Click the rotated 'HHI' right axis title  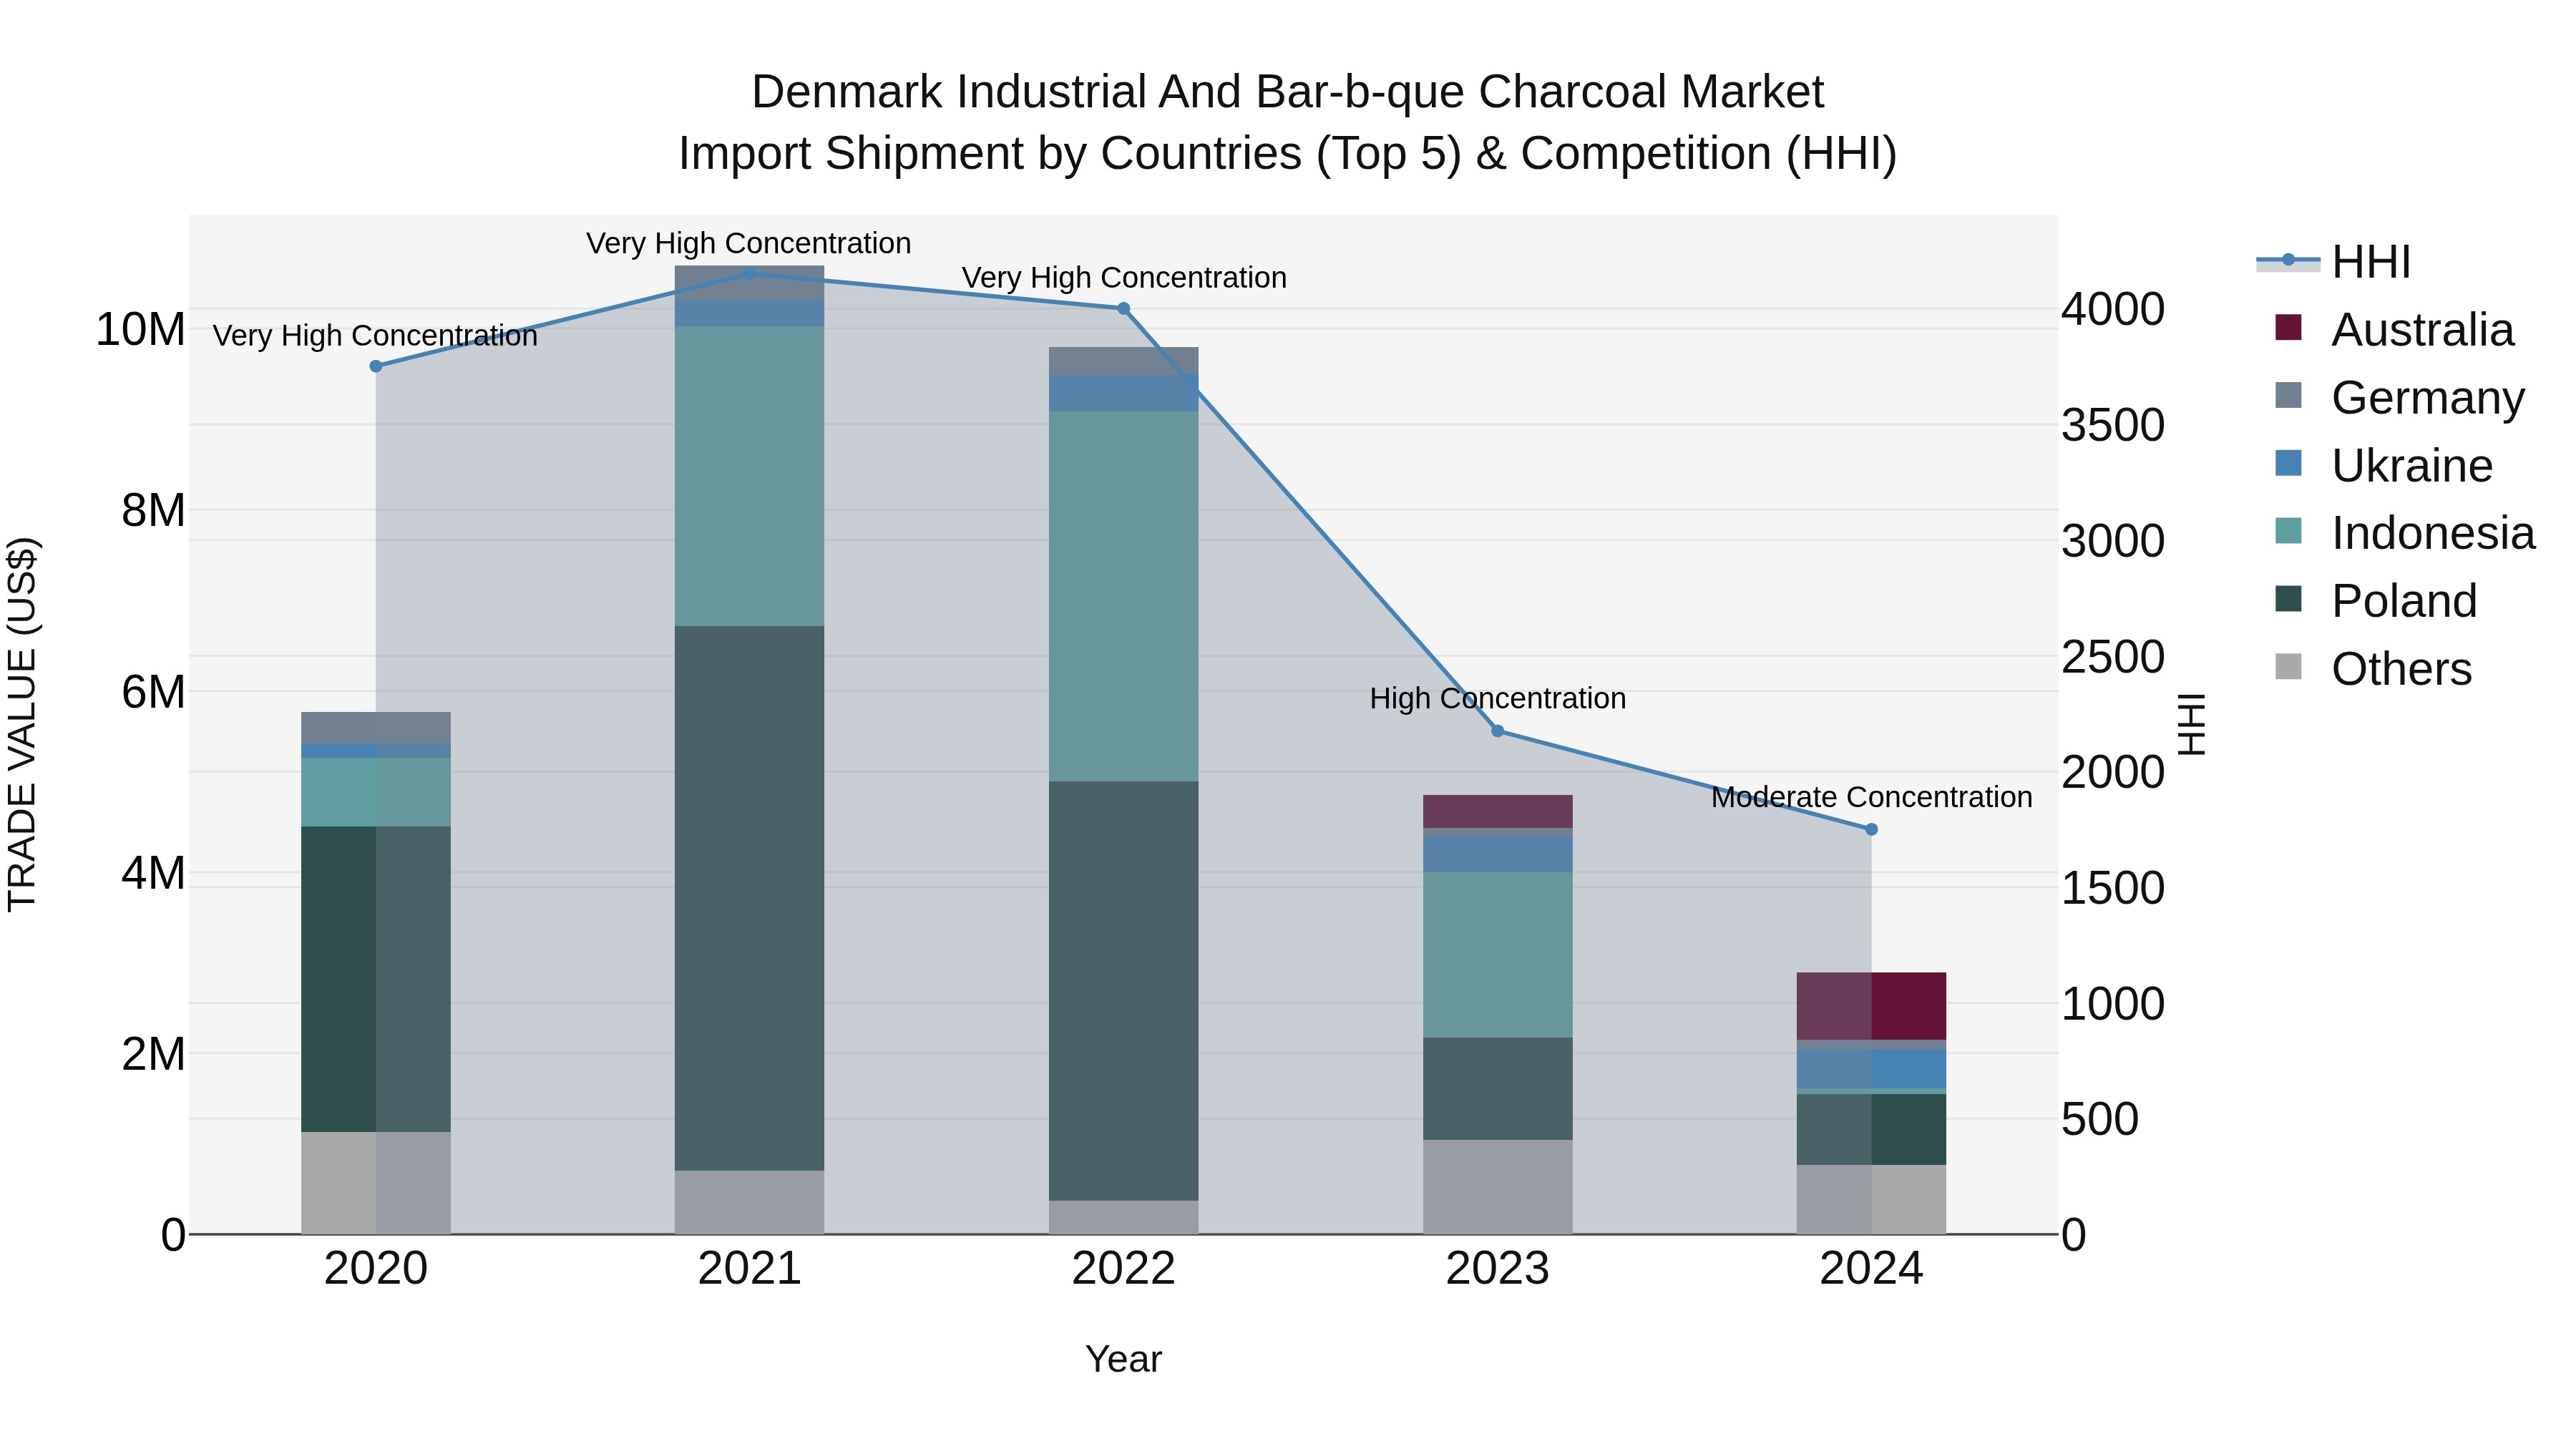pyautogui.click(x=2190, y=724)
